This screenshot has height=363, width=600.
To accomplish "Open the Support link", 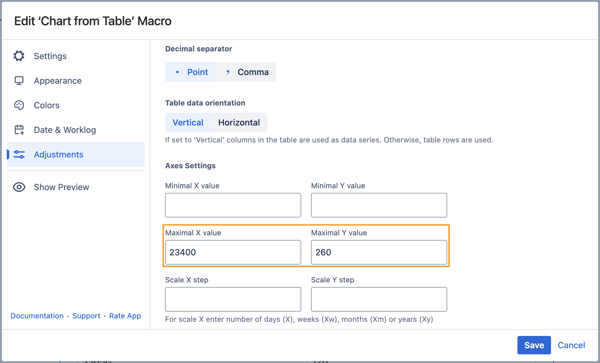I will click(x=86, y=316).
